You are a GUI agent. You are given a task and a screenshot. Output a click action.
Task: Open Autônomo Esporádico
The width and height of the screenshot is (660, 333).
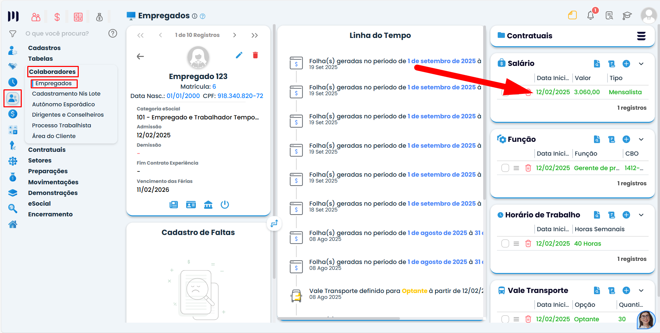tap(64, 104)
